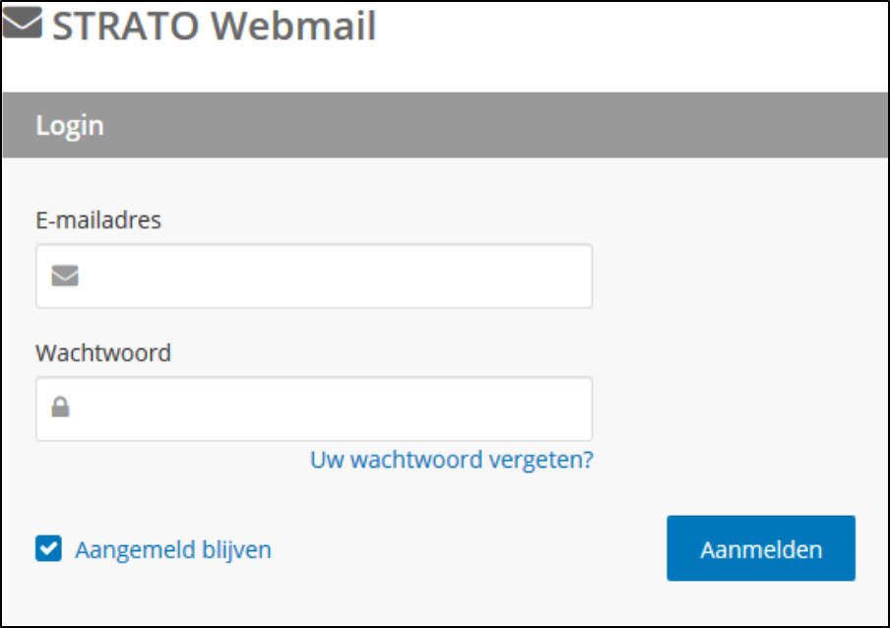Viewport: 890px width, 628px height.
Task: Click the E-mailadres field label
Action: (98, 220)
